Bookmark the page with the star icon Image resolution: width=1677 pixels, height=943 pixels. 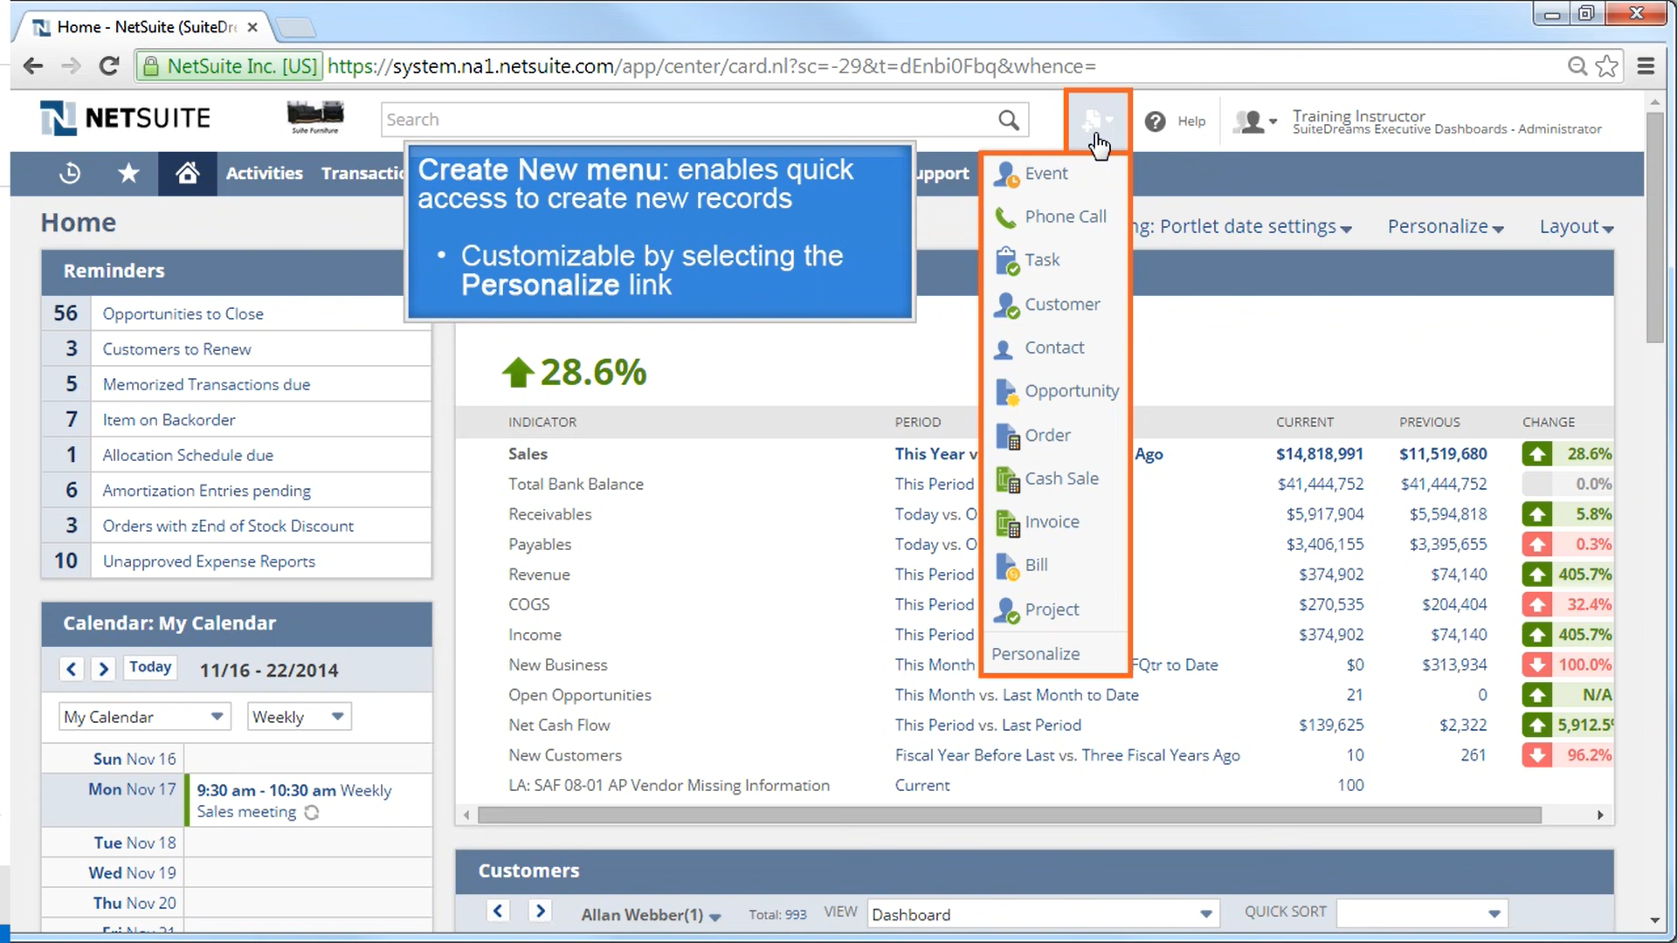click(1606, 65)
